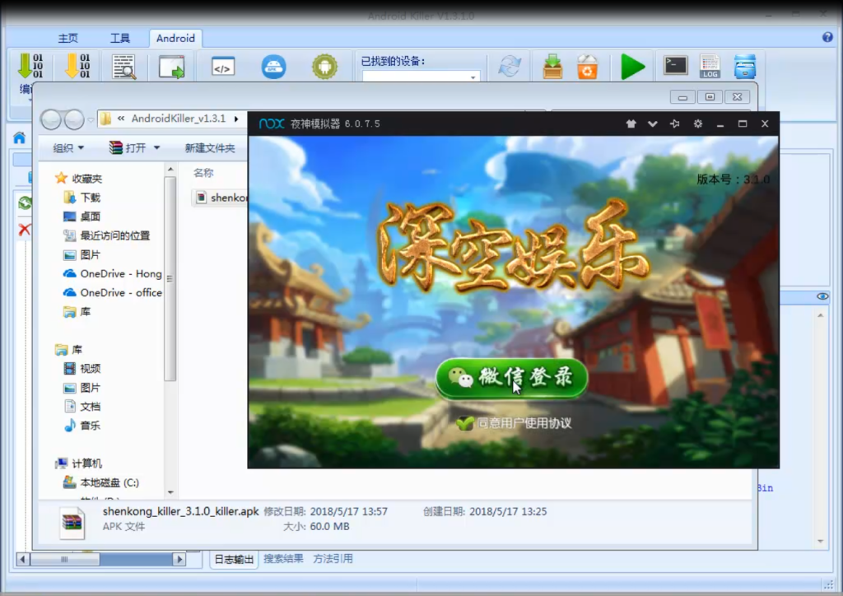Screen dimensions: 843x596
Task: Open the blue file manager drawer icon
Action: (x=744, y=67)
